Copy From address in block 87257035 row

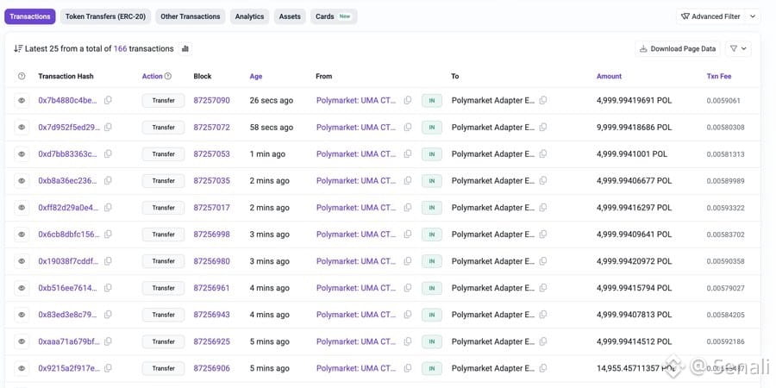407,180
